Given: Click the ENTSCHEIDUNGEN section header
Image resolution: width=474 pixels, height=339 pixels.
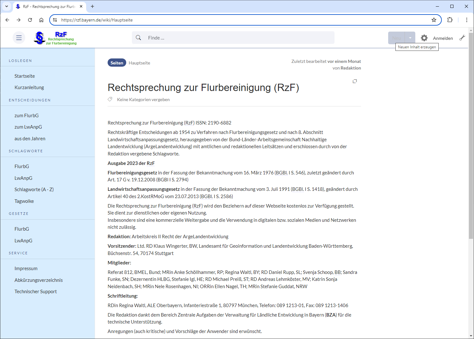Looking at the screenshot, I should pos(30,100).
